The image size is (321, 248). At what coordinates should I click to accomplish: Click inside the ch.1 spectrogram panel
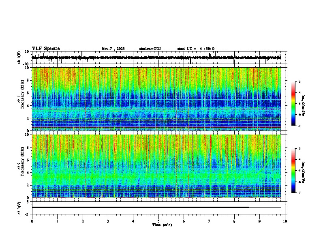coord(156,99)
